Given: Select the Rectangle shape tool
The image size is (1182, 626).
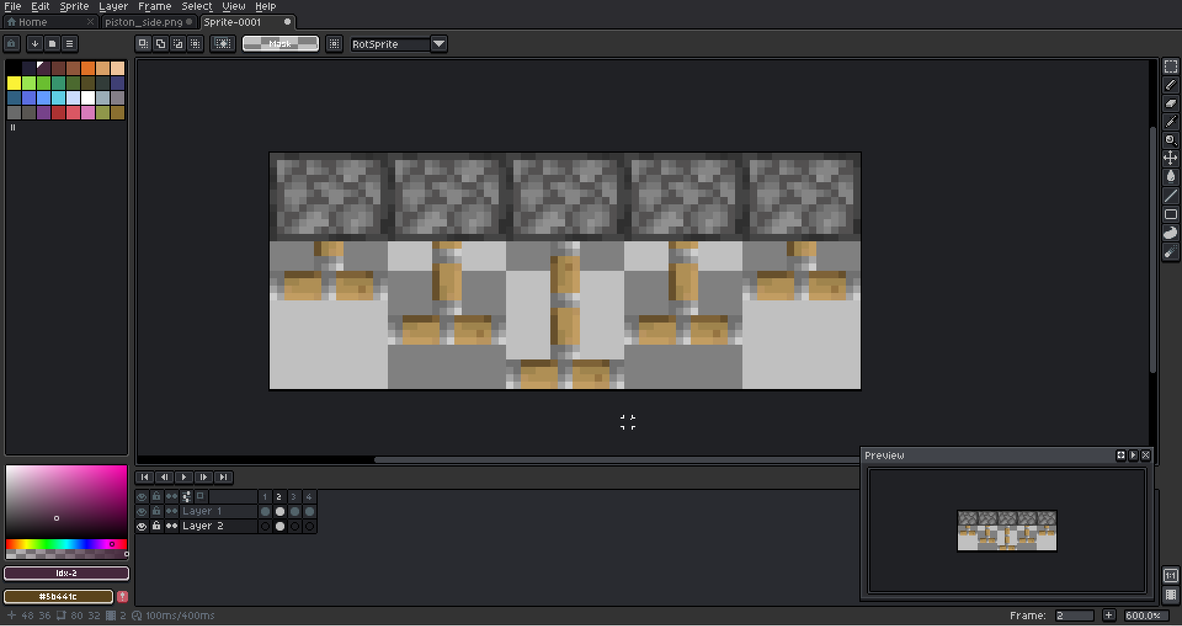Looking at the screenshot, I should point(1170,214).
